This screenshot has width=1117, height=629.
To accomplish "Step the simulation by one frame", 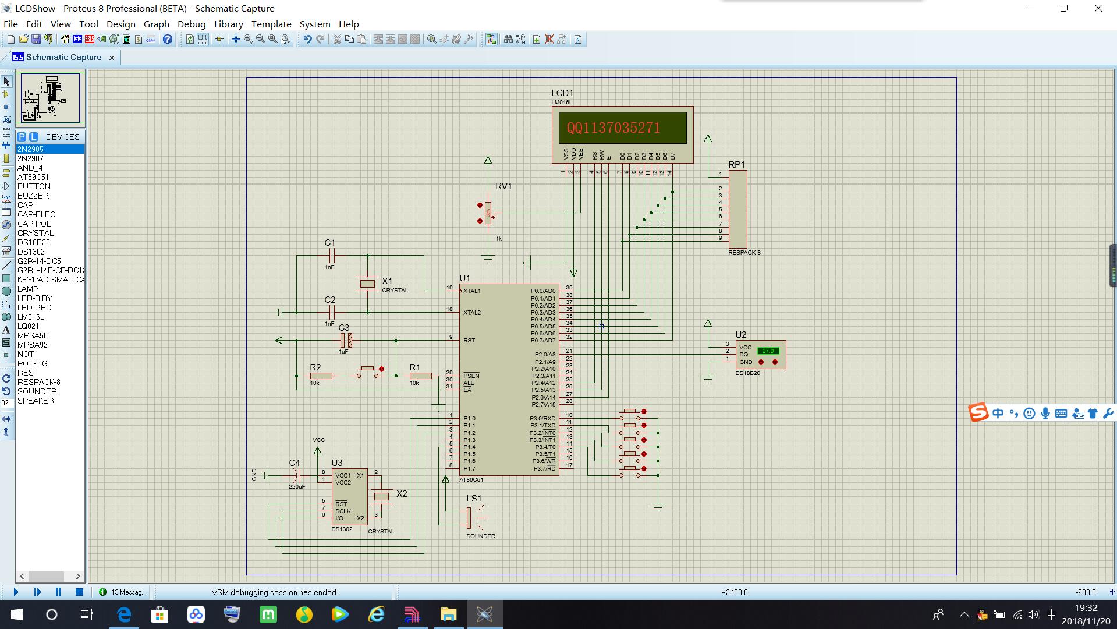I will pos(37,592).
